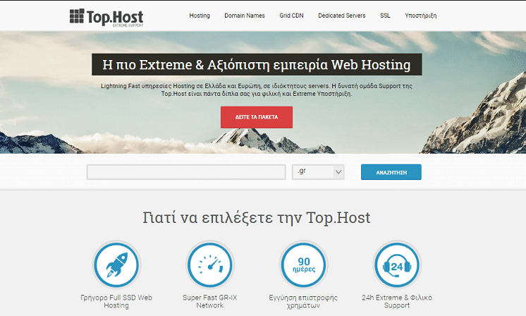
Task: Open the Domain Names menu
Action: click(x=245, y=16)
